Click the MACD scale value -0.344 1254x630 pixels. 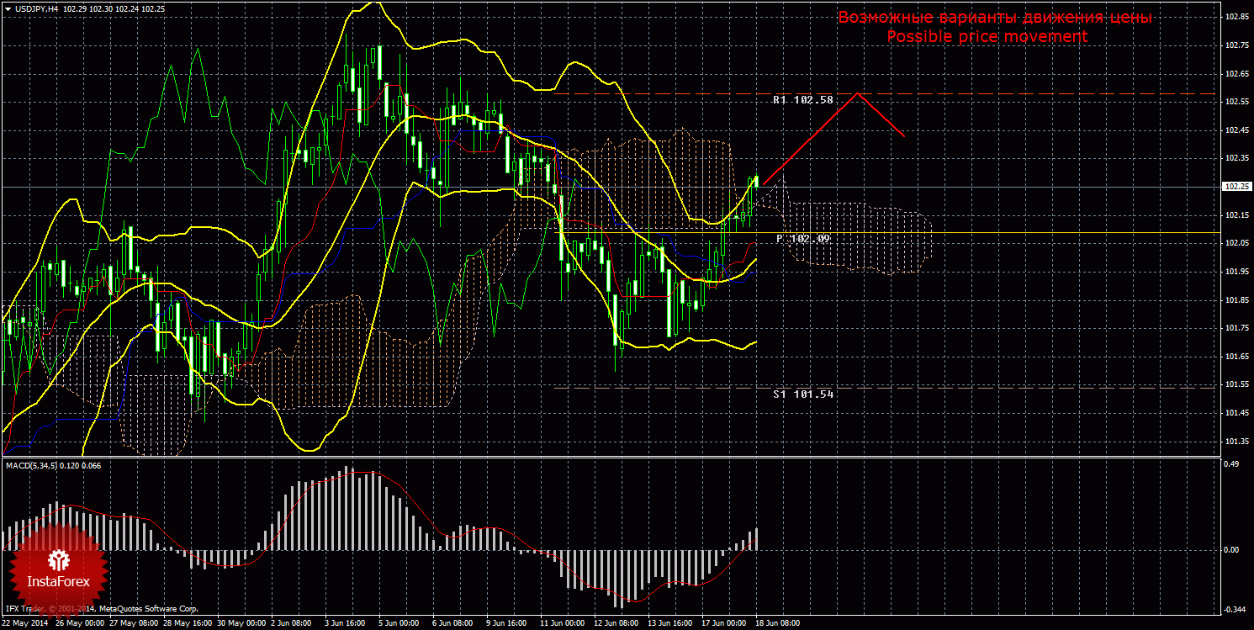pos(1235,609)
